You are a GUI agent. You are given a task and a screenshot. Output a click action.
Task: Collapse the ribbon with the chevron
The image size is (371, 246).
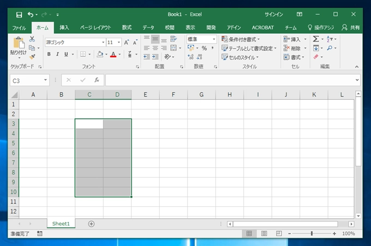click(357, 67)
